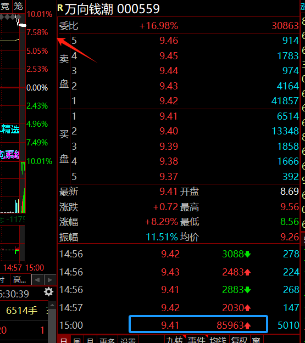
Task: Click the left scroll arrow button
Action: 37,280
